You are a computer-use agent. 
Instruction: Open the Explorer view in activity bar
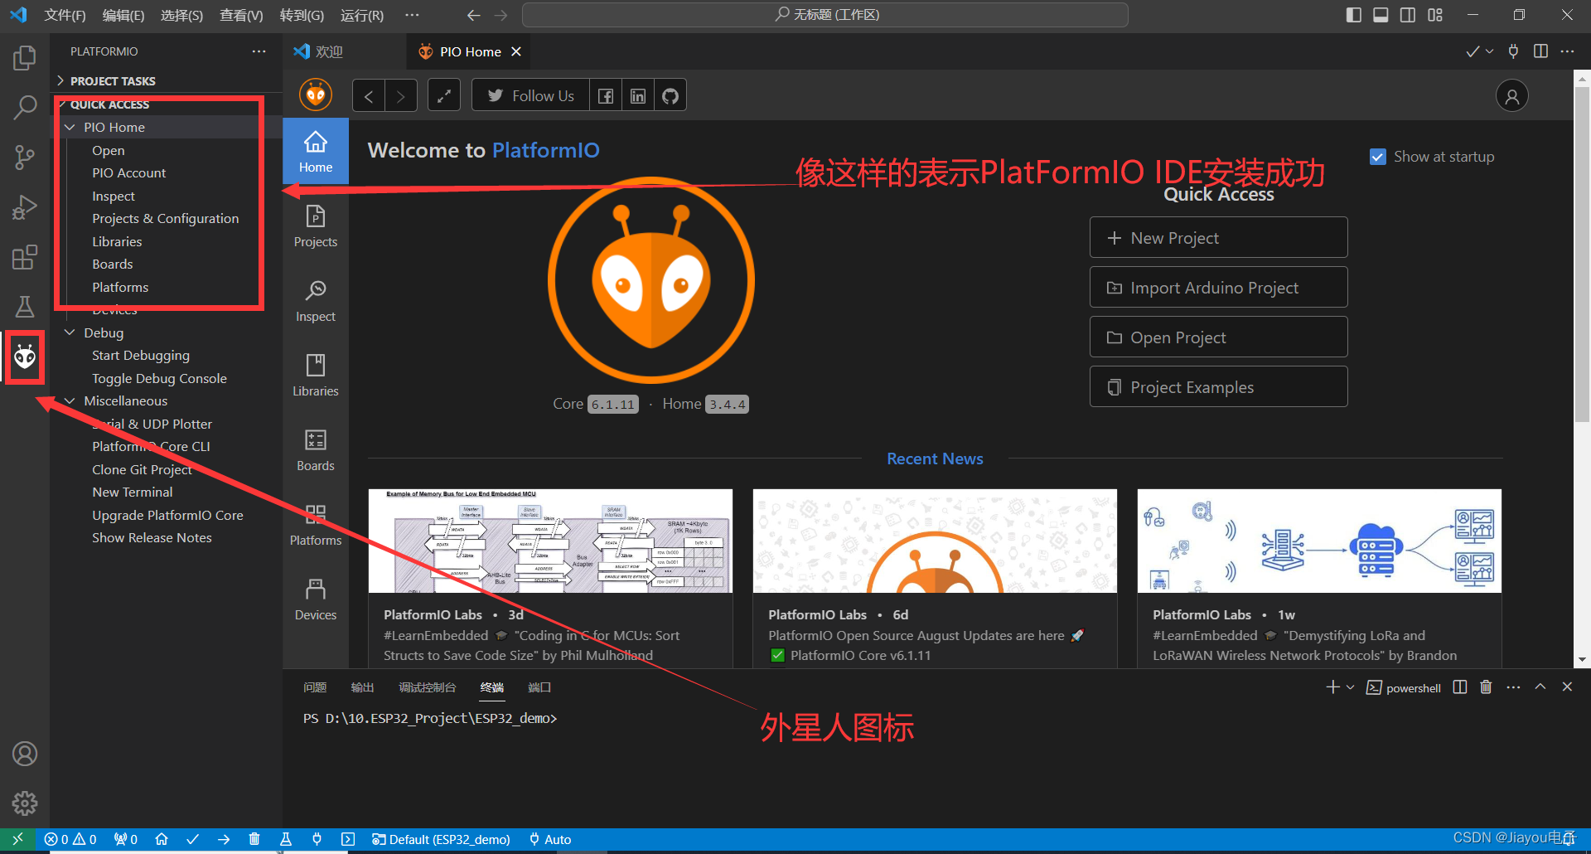pos(25,58)
